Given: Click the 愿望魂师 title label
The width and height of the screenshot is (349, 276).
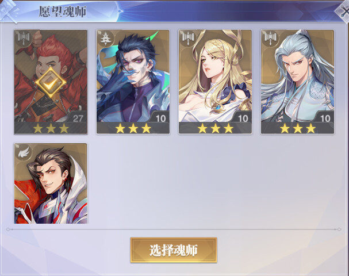Looking at the screenshot, I should coord(63,11).
